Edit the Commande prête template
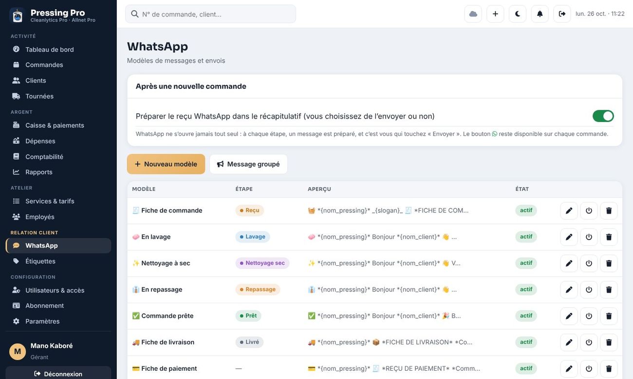 [x=569, y=316]
